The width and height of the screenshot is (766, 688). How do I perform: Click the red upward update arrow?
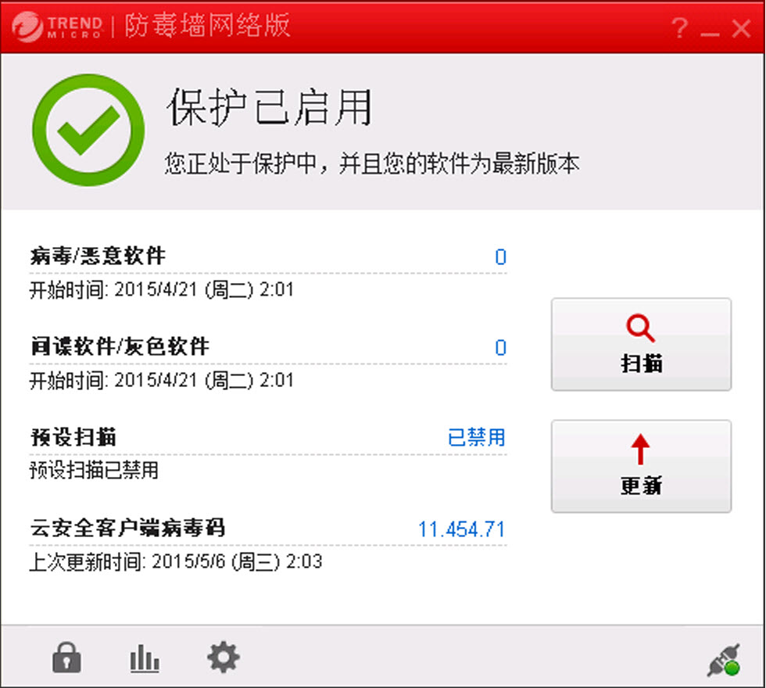tap(640, 449)
